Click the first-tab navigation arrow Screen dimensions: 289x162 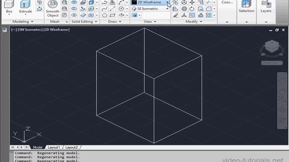click(x=12, y=147)
